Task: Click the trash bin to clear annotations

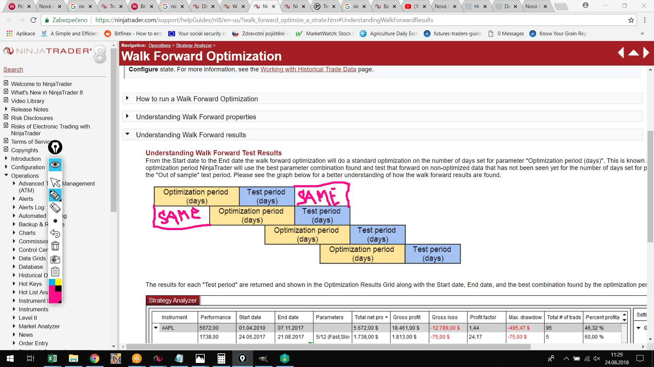Action: 55,246
